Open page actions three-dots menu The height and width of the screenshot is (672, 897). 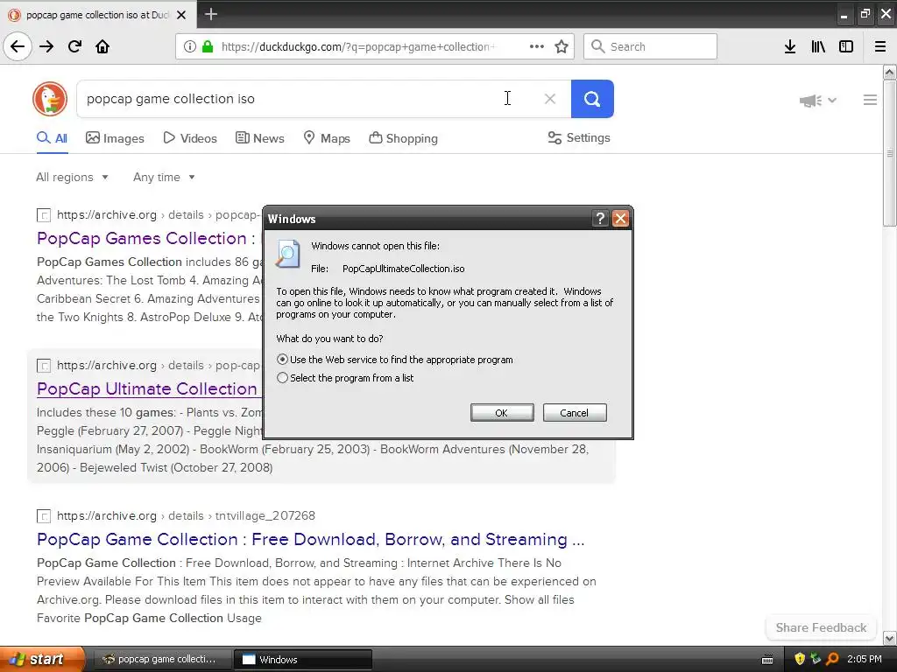coord(537,46)
